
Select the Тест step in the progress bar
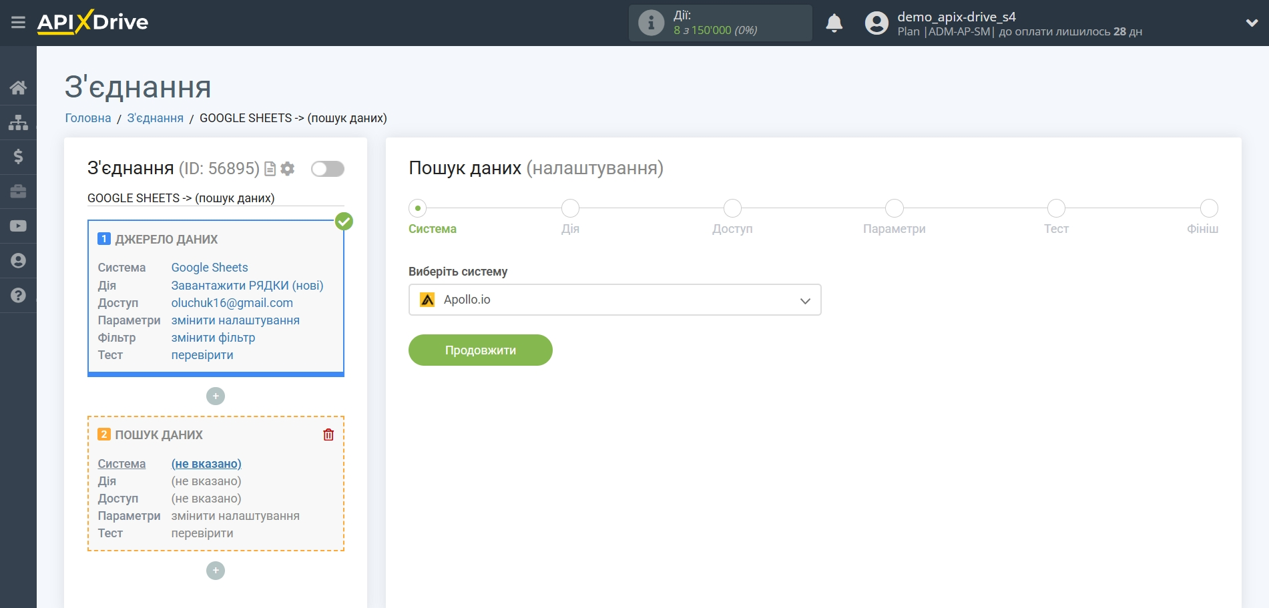pos(1055,208)
